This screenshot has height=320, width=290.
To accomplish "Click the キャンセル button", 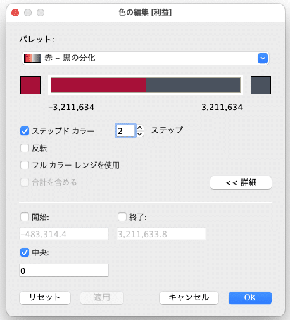I will click(x=189, y=298).
